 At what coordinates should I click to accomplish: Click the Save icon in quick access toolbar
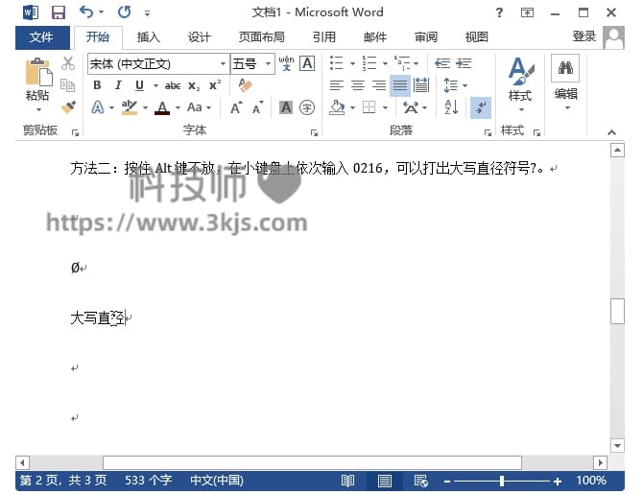(59, 12)
